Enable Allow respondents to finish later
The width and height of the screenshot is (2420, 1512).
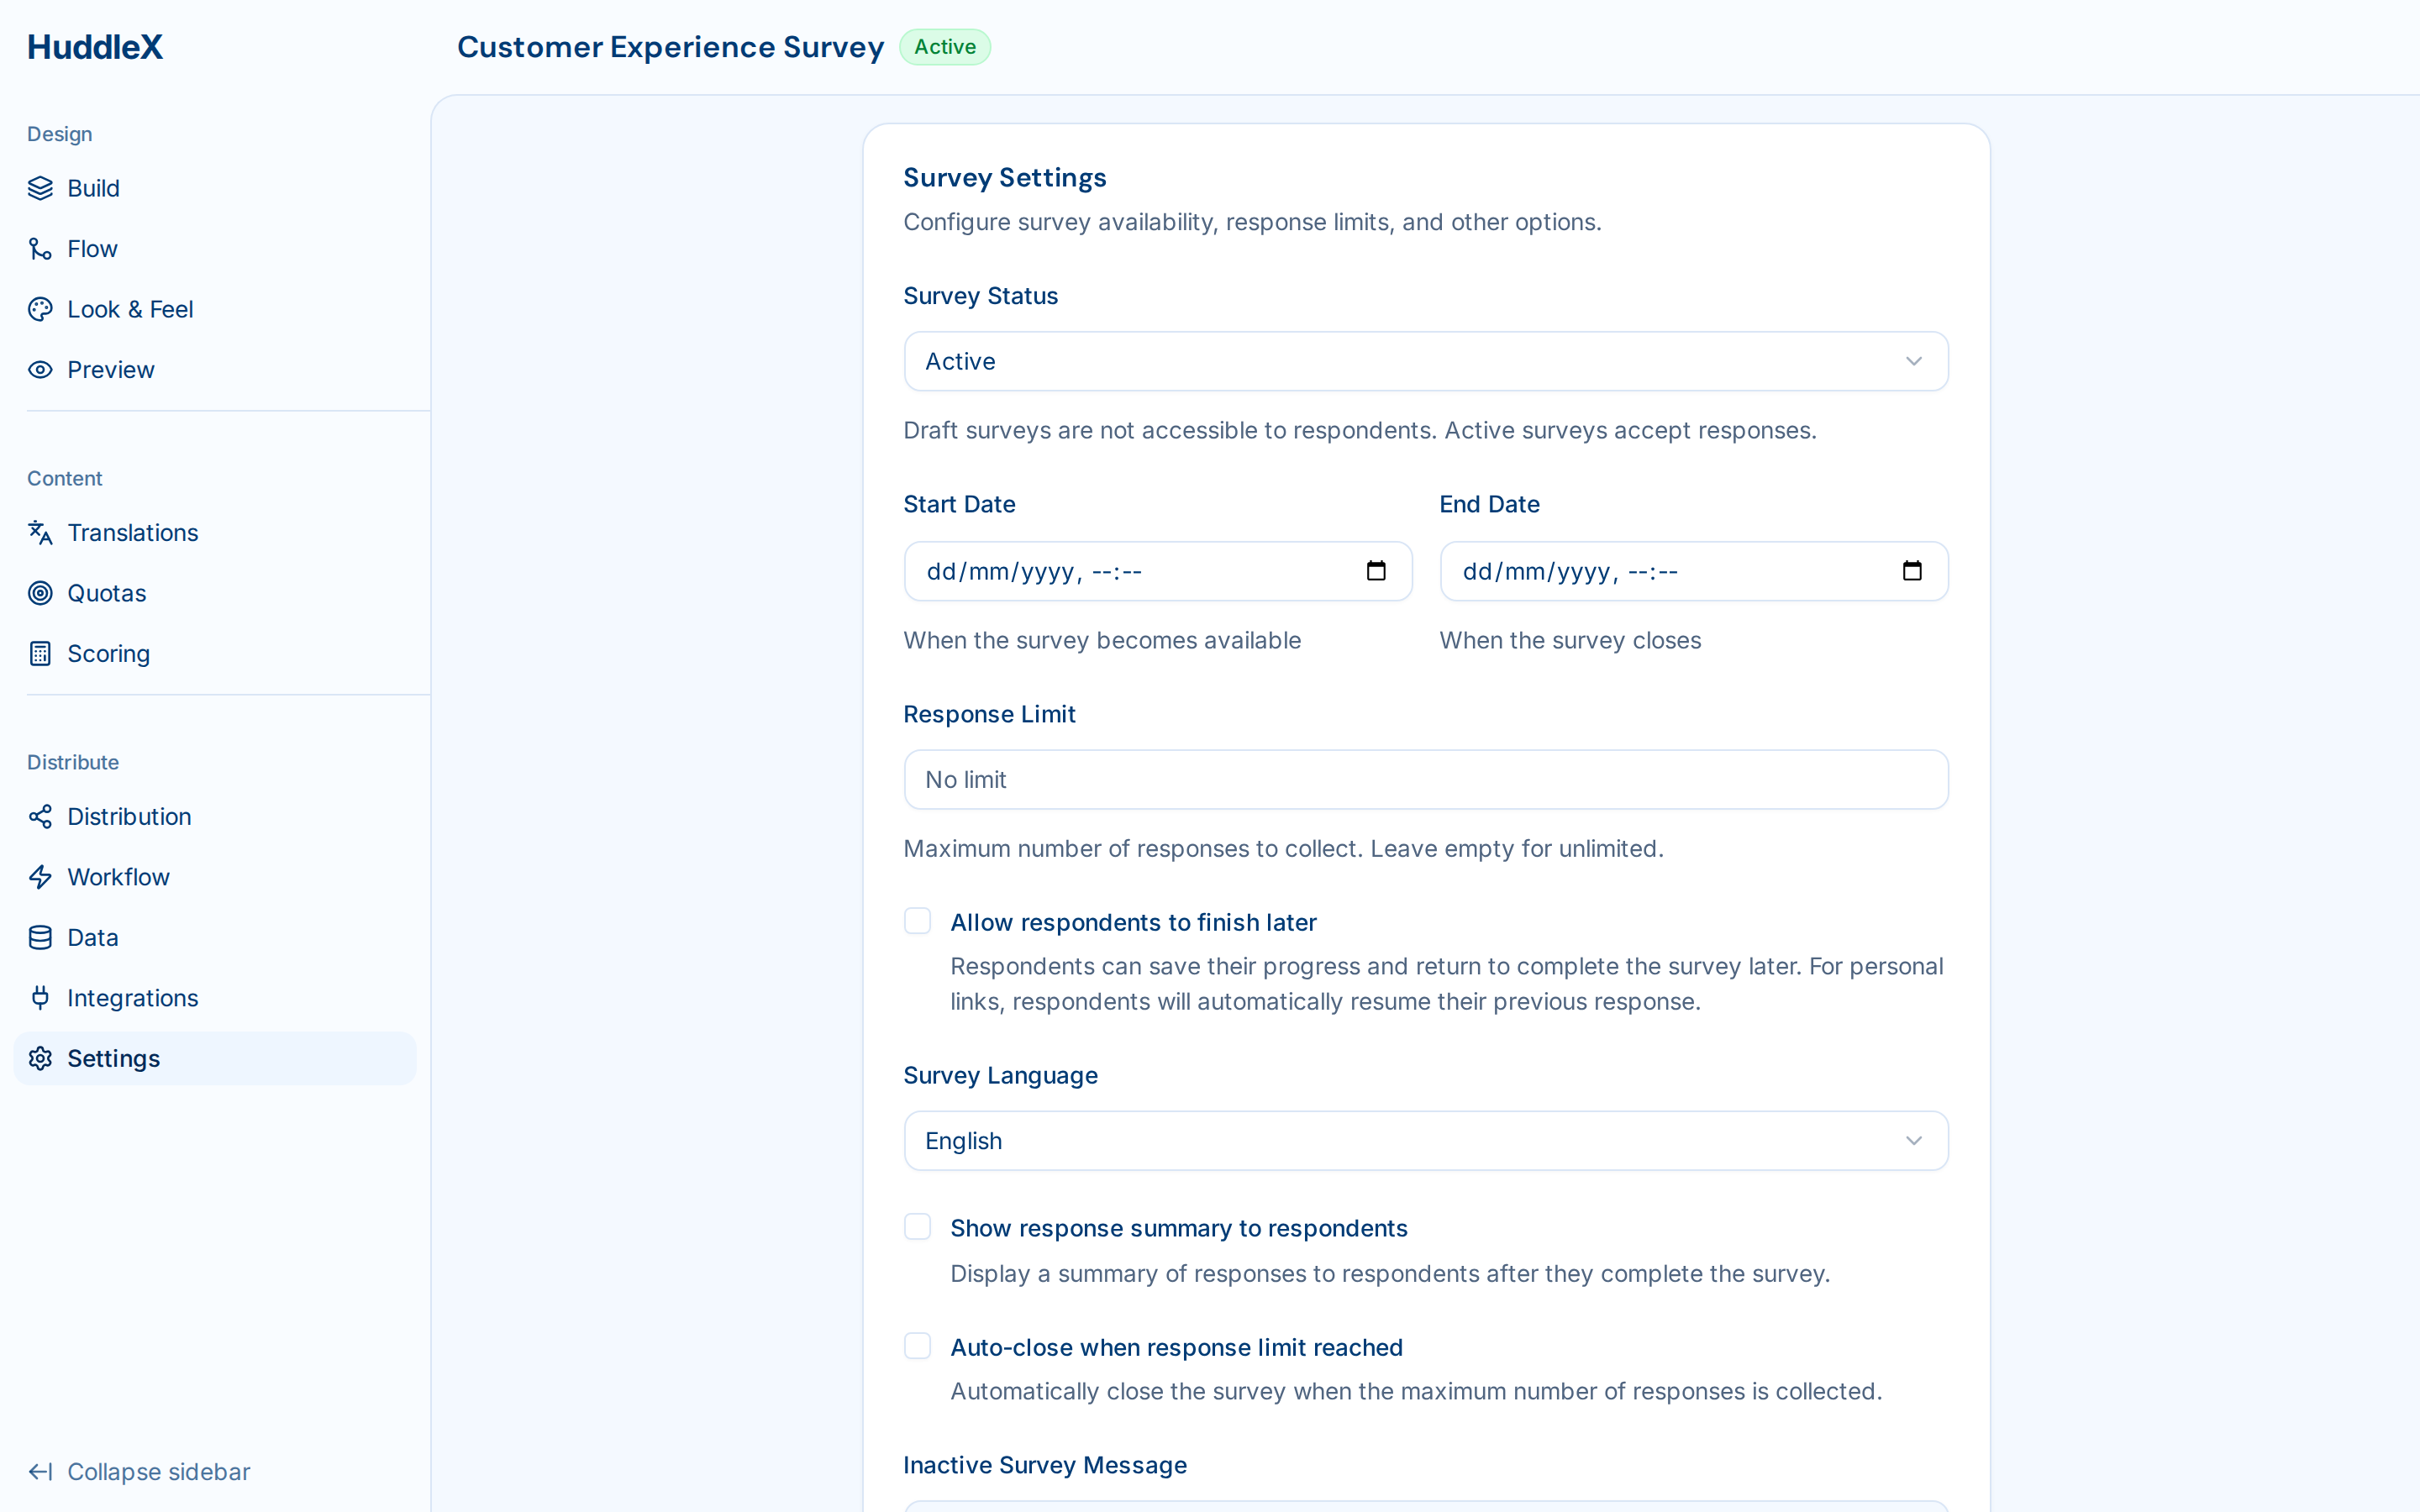pos(917,921)
